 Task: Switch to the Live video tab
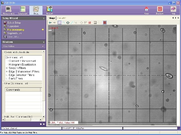click(x=62, y=18)
